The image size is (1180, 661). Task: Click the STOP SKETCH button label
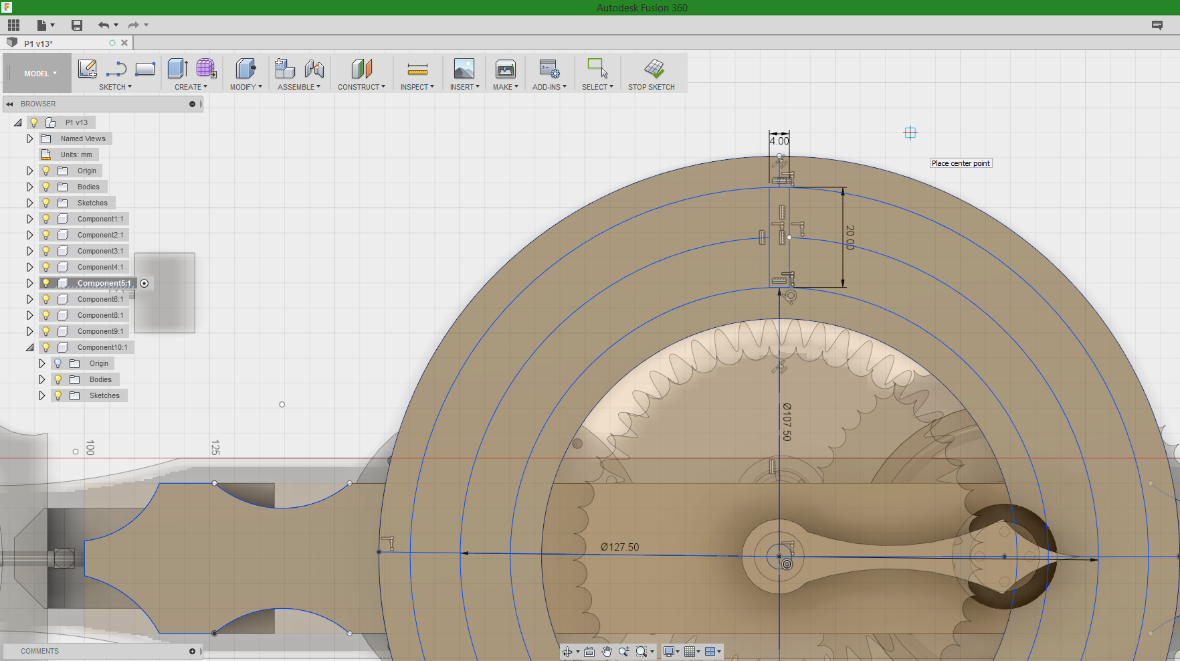[651, 87]
